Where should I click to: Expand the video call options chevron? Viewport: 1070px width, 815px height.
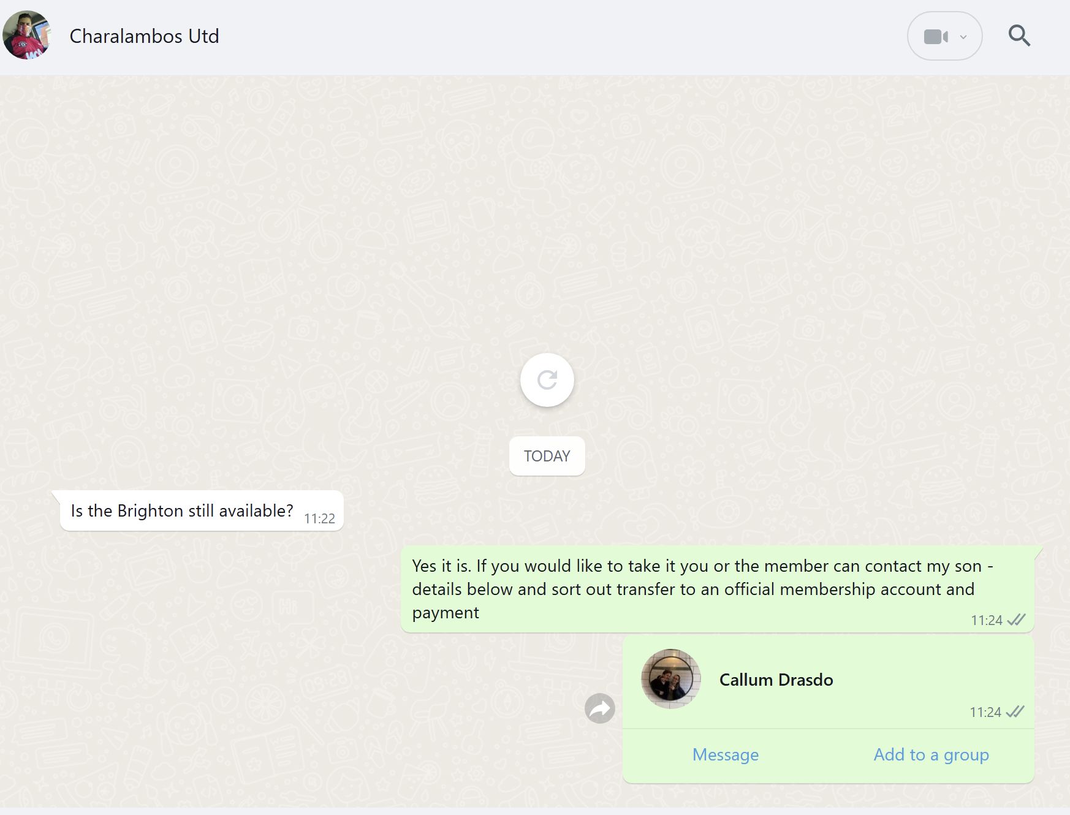point(963,37)
